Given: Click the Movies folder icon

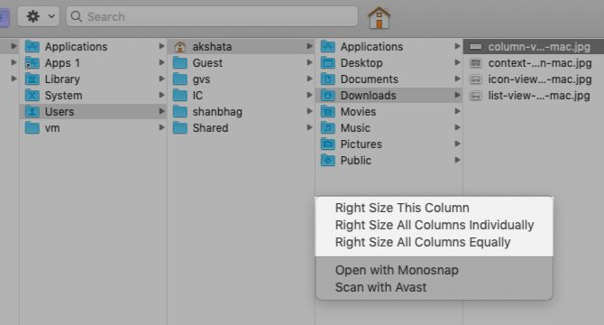Looking at the screenshot, I should point(328,111).
